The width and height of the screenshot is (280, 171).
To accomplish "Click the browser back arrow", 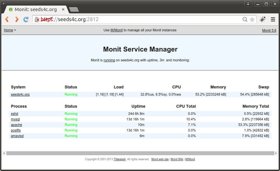I will (7, 20).
